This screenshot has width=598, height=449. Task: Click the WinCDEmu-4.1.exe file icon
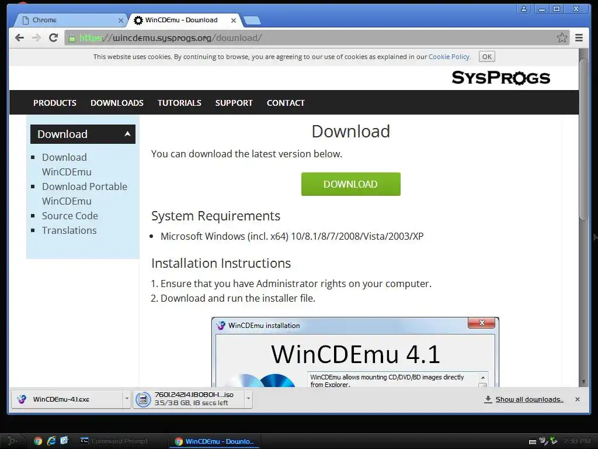pyautogui.click(x=22, y=399)
